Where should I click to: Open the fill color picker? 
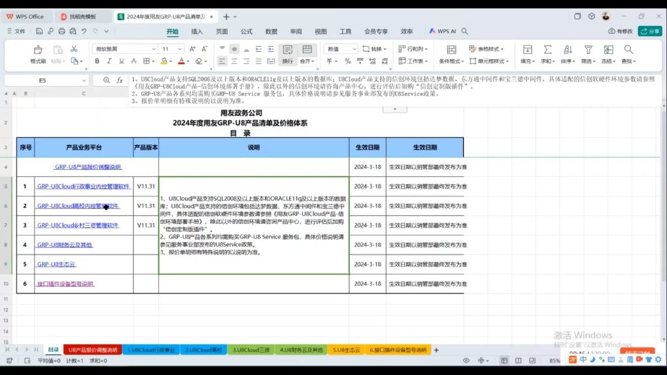pyautogui.click(x=171, y=62)
